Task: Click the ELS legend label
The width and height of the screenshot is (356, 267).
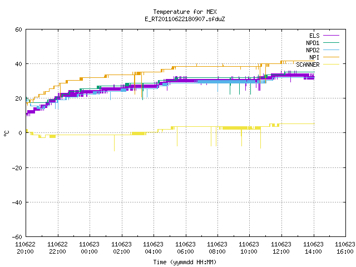Action: [x=314, y=36]
